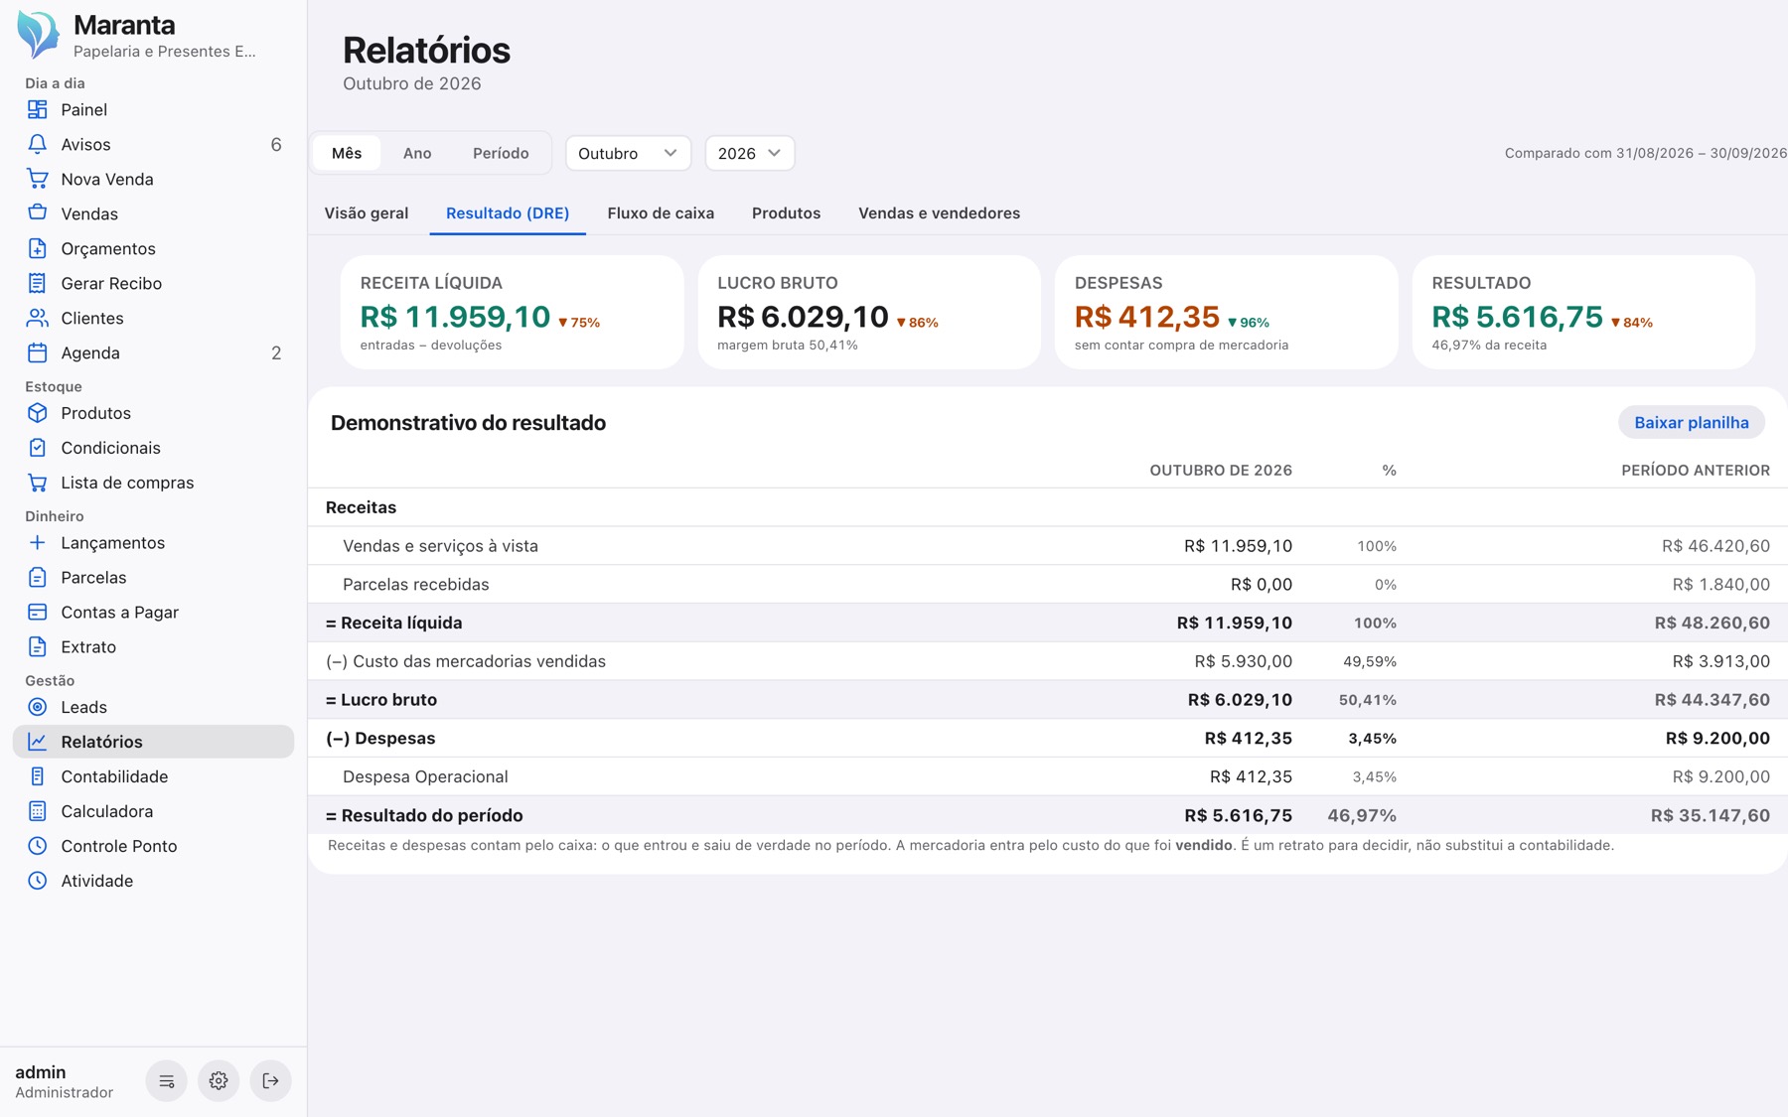Open Relatórios in the sidebar
The height and width of the screenshot is (1117, 1788).
[x=153, y=742]
